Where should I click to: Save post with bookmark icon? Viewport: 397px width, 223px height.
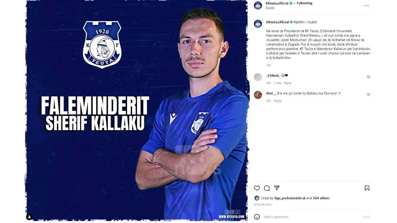click(367, 188)
